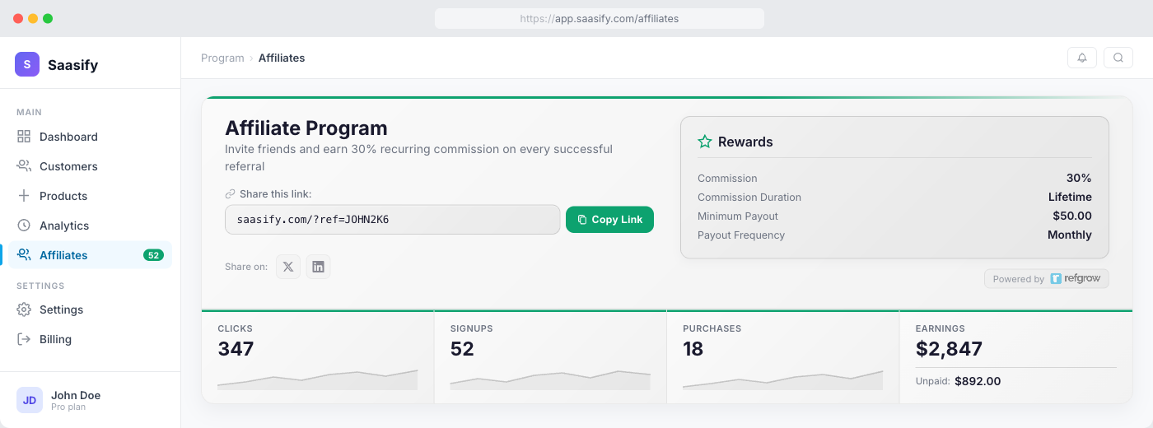This screenshot has width=1153, height=428.
Task: Click John Doe's JD avatar
Action: click(x=30, y=400)
